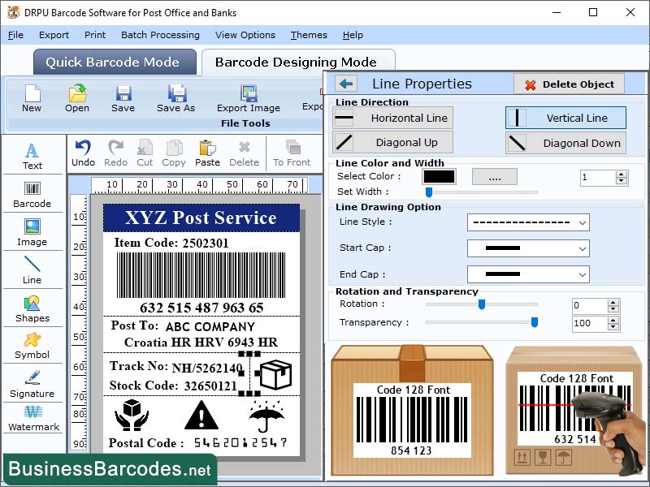Choose Horizontal Line direction

(x=392, y=118)
